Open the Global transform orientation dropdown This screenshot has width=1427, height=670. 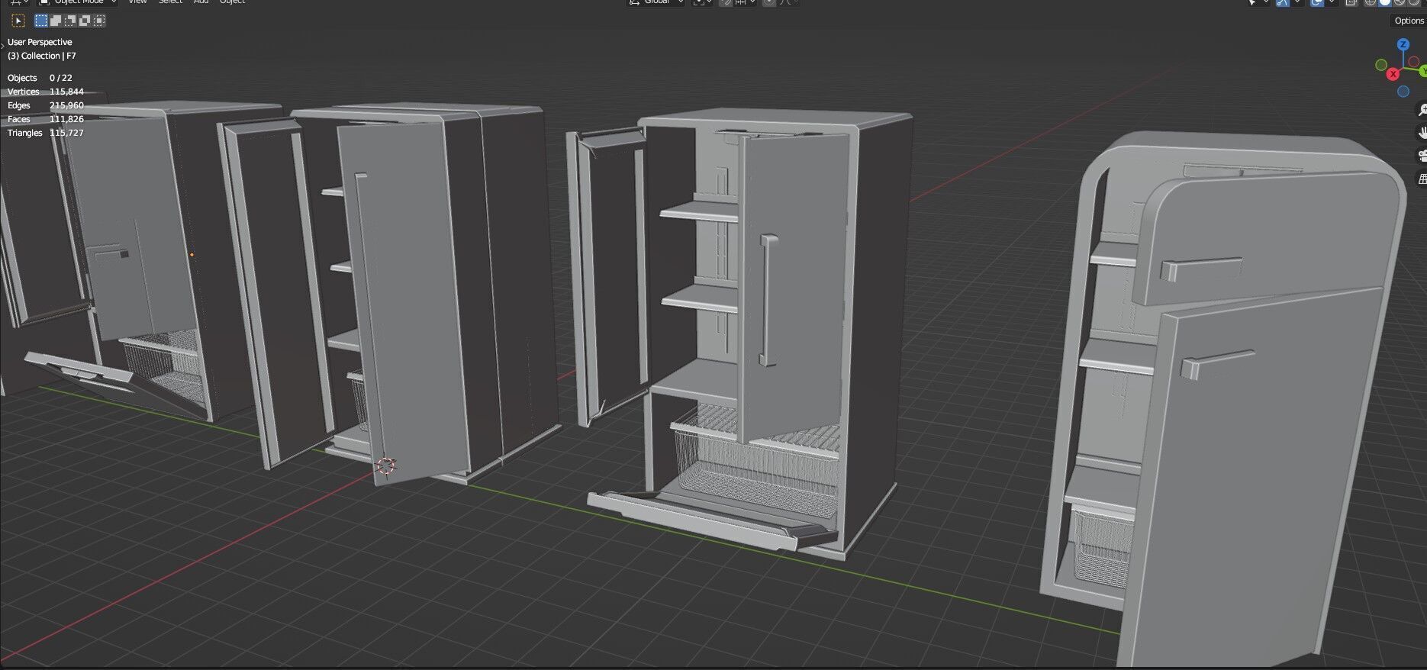click(x=656, y=2)
